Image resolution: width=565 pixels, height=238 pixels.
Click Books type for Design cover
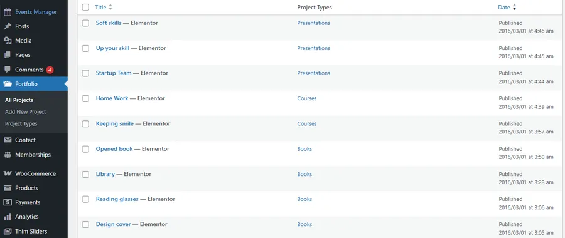click(x=304, y=224)
